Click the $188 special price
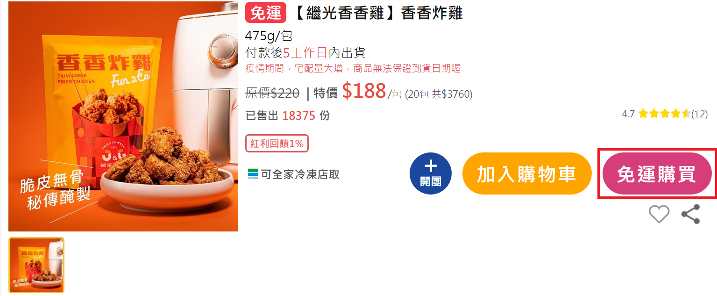Viewport: 717px width, 296px height. tap(364, 91)
